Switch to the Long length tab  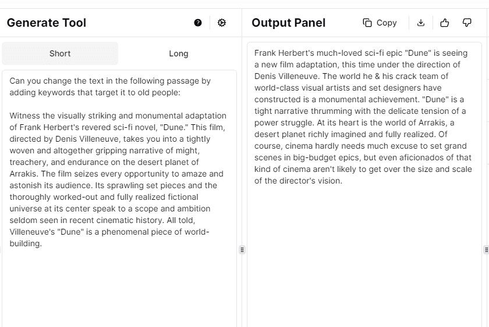(x=179, y=53)
